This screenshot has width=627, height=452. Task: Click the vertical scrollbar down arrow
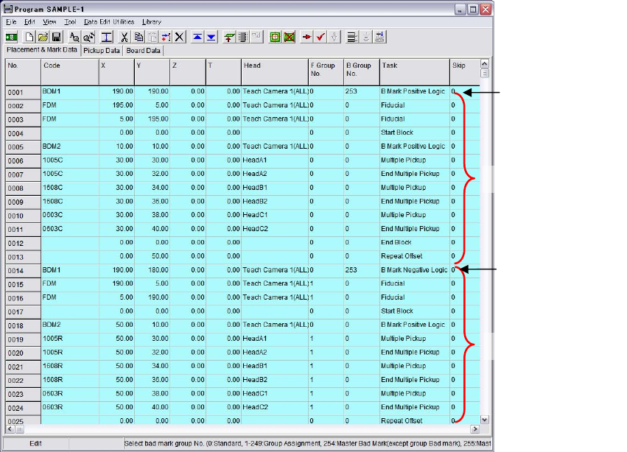pos(484,419)
